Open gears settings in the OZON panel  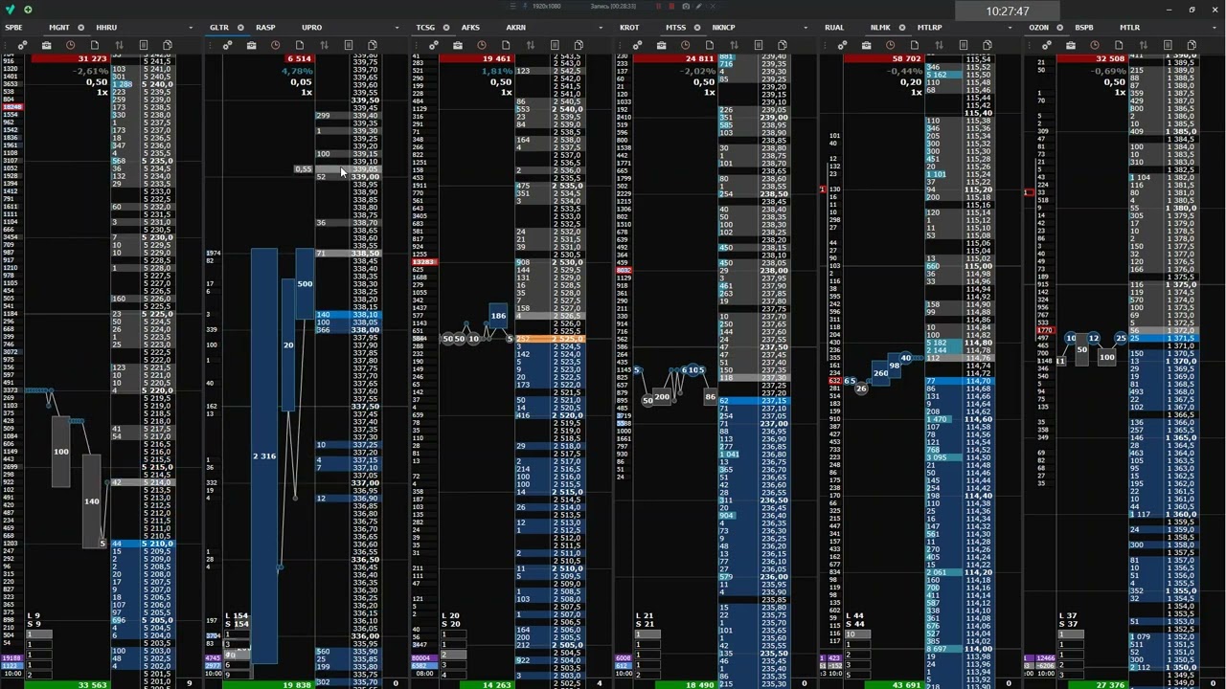pos(1047,45)
